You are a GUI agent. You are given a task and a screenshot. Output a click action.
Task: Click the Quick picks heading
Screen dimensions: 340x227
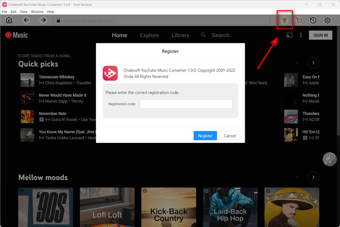tap(38, 64)
